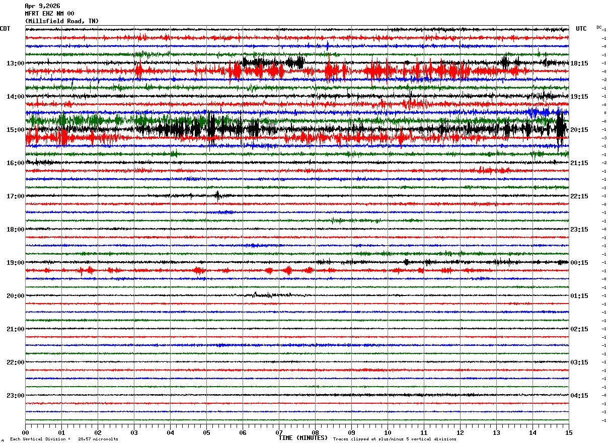Click the 00:15 UTC time label
The width and height of the screenshot is (609, 446).
point(579,263)
